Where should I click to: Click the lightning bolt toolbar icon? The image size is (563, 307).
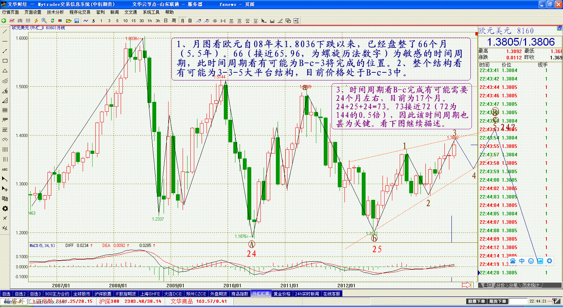pos(36,21)
